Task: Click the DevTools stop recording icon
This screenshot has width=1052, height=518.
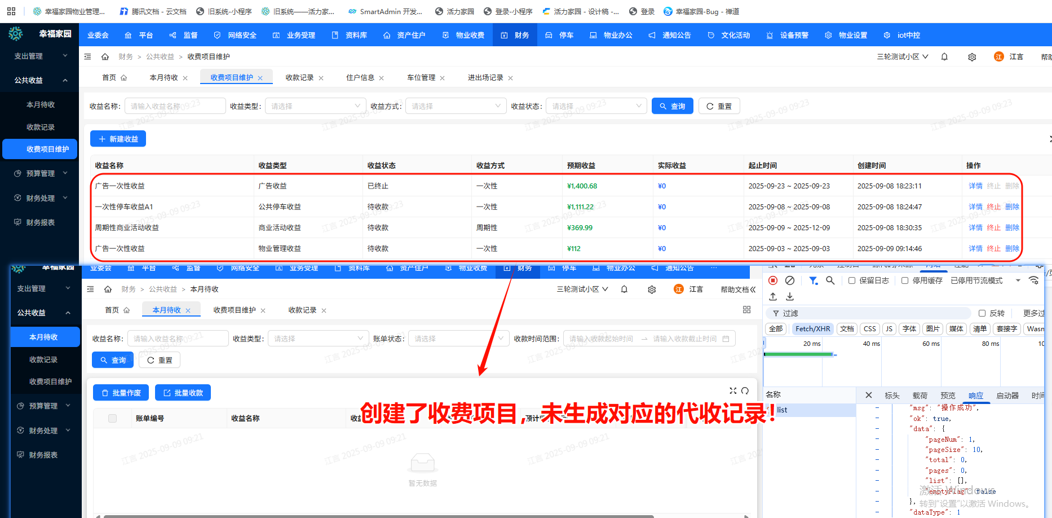Action: pyautogui.click(x=773, y=280)
